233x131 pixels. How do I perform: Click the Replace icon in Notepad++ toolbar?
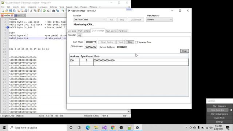[x=58, y=11]
